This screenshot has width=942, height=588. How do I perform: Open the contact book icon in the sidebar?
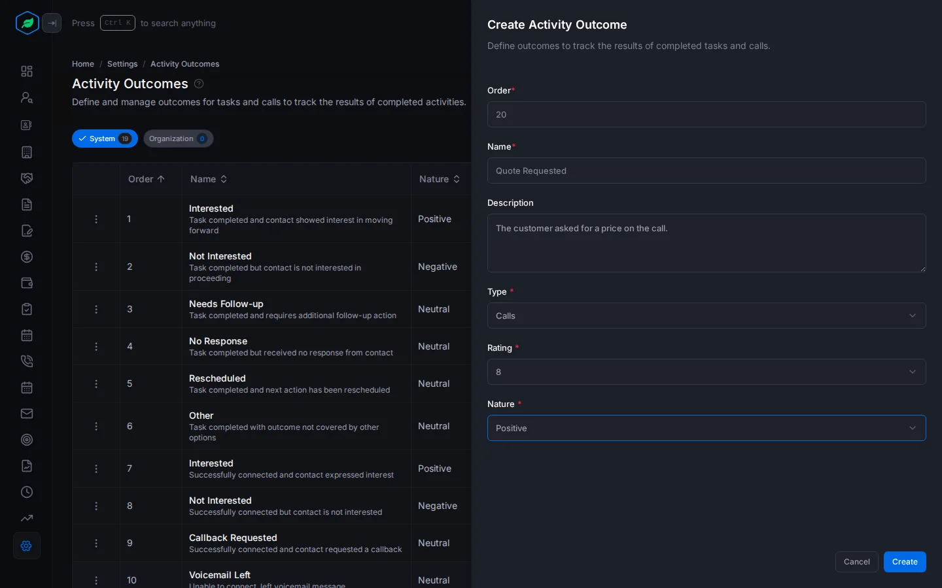pos(27,125)
